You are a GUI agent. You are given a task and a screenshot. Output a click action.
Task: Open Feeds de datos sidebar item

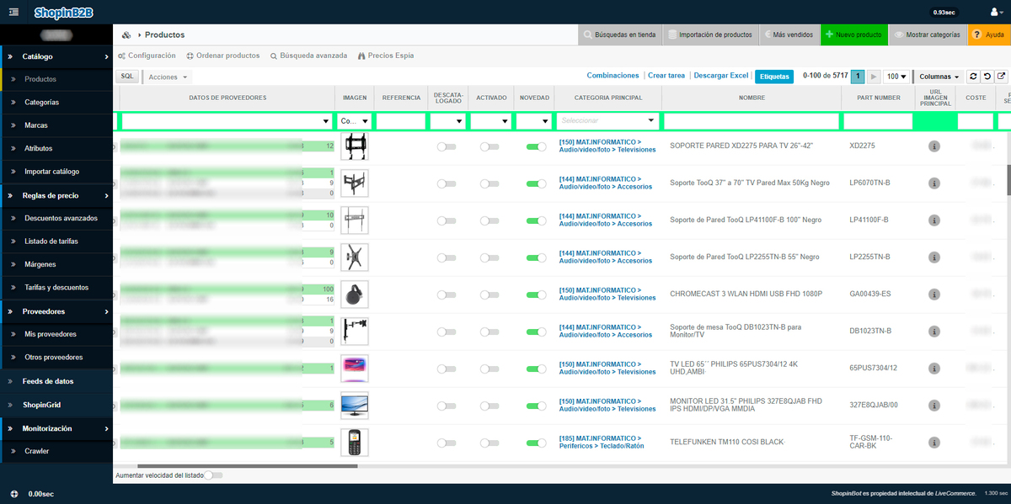coord(48,381)
